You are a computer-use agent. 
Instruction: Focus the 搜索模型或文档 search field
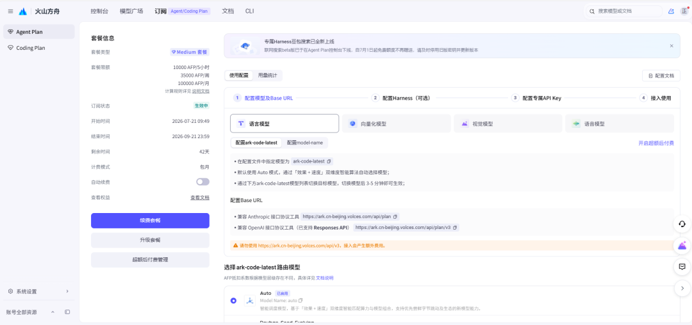(x=623, y=12)
